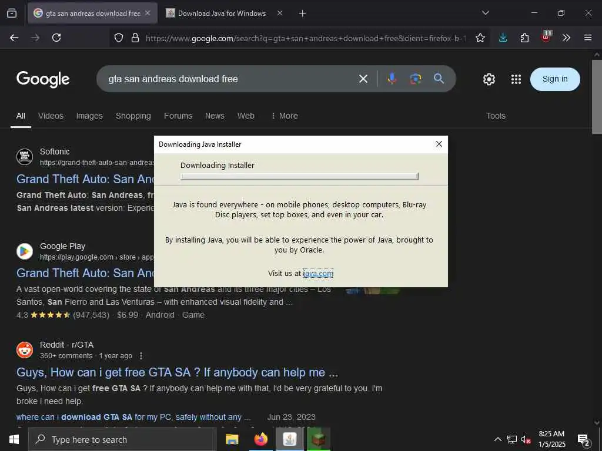
Task: Open File Explorer from the taskbar
Action: point(232,439)
